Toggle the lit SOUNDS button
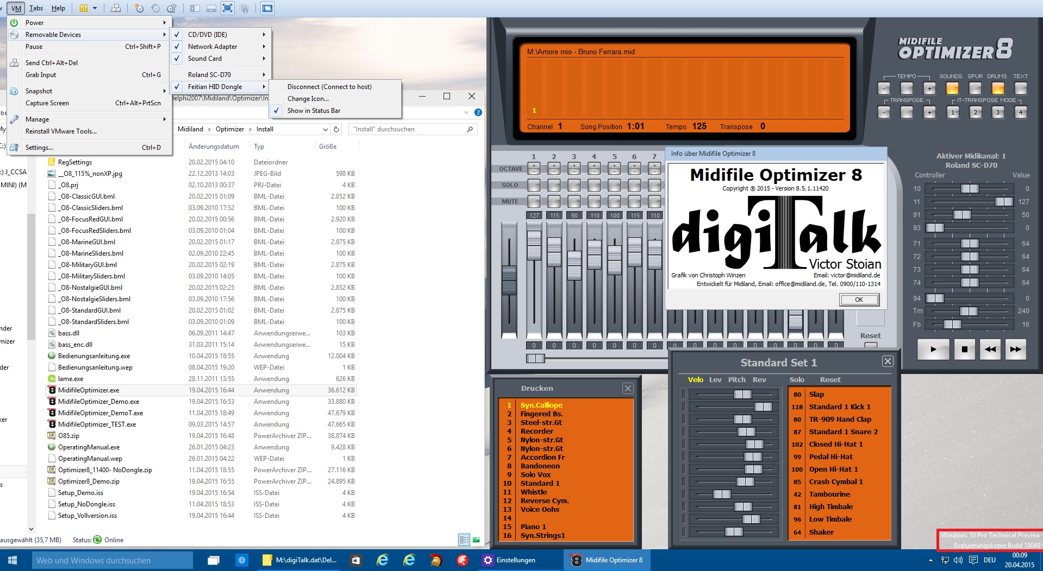Viewport: 1043px width, 571px height. pos(952,88)
